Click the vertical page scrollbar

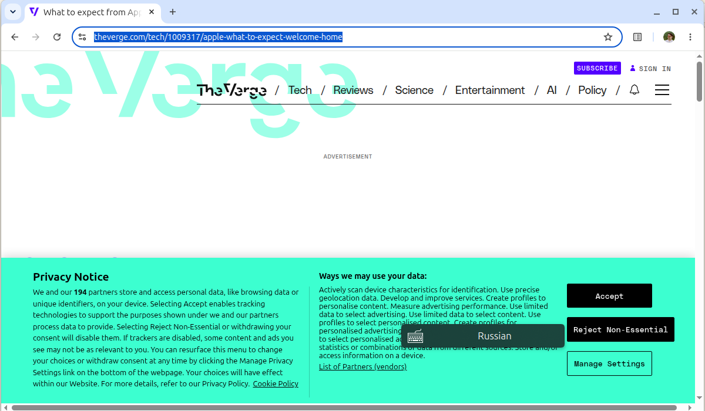(x=699, y=81)
